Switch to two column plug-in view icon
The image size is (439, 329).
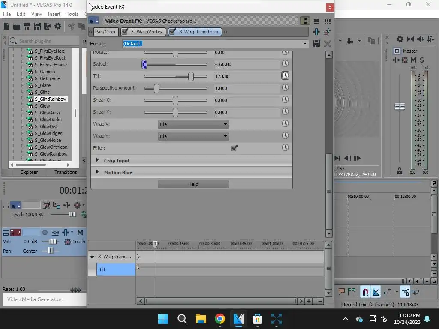316,21
